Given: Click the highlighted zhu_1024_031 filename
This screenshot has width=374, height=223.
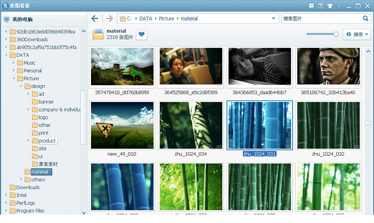Looking at the screenshot, I should [x=260, y=154].
